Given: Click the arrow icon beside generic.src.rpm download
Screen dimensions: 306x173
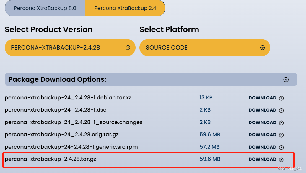Looking at the screenshot, I should 281,148.
